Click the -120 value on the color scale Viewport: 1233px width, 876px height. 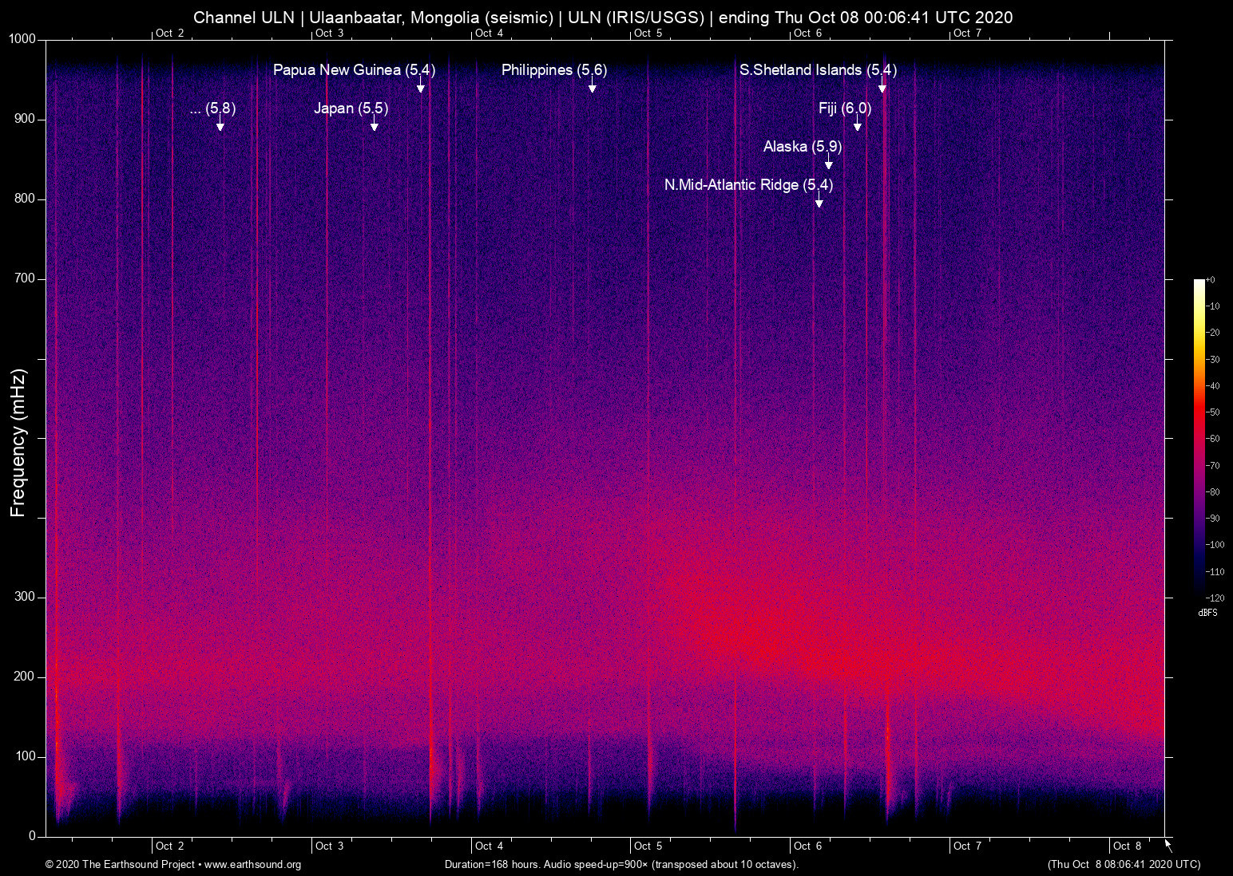click(x=1215, y=598)
